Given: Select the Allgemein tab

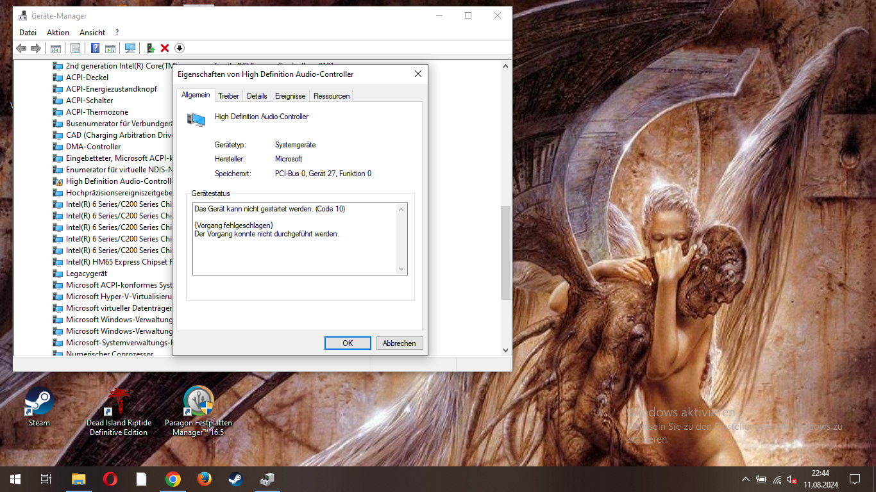Looking at the screenshot, I should 196,95.
